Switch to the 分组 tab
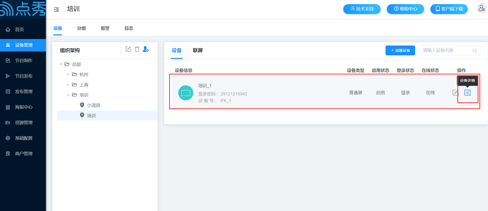The height and width of the screenshot is (211, 488). [81, 28]
